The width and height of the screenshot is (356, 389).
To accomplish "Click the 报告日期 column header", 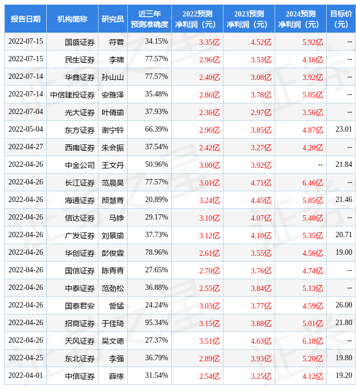I will coord(25,19).
